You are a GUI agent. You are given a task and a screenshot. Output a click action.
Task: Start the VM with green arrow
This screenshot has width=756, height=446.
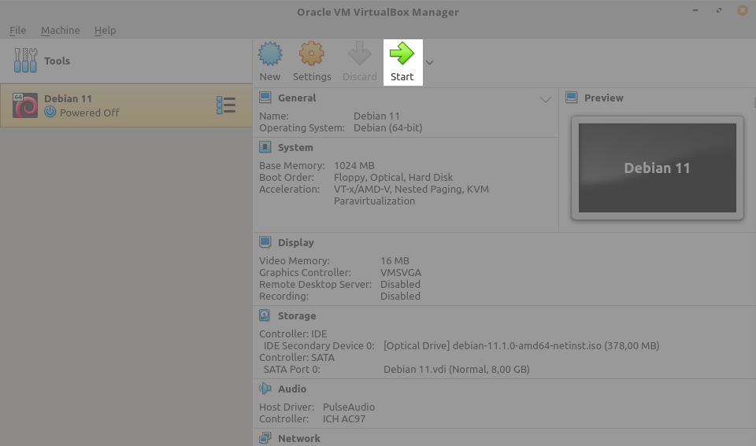[x=402, y=53]
